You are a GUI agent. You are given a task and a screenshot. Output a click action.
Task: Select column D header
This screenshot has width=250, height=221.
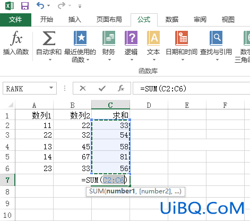click(149, 105)
